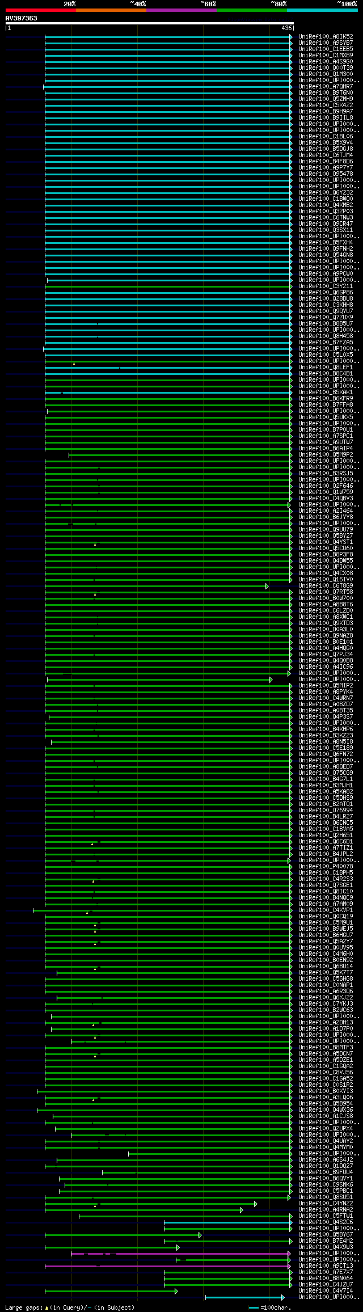This screenshot has height=1312, width=363.
Task: Select label UniRef100_A9PCW0
Action: [326, 274]
